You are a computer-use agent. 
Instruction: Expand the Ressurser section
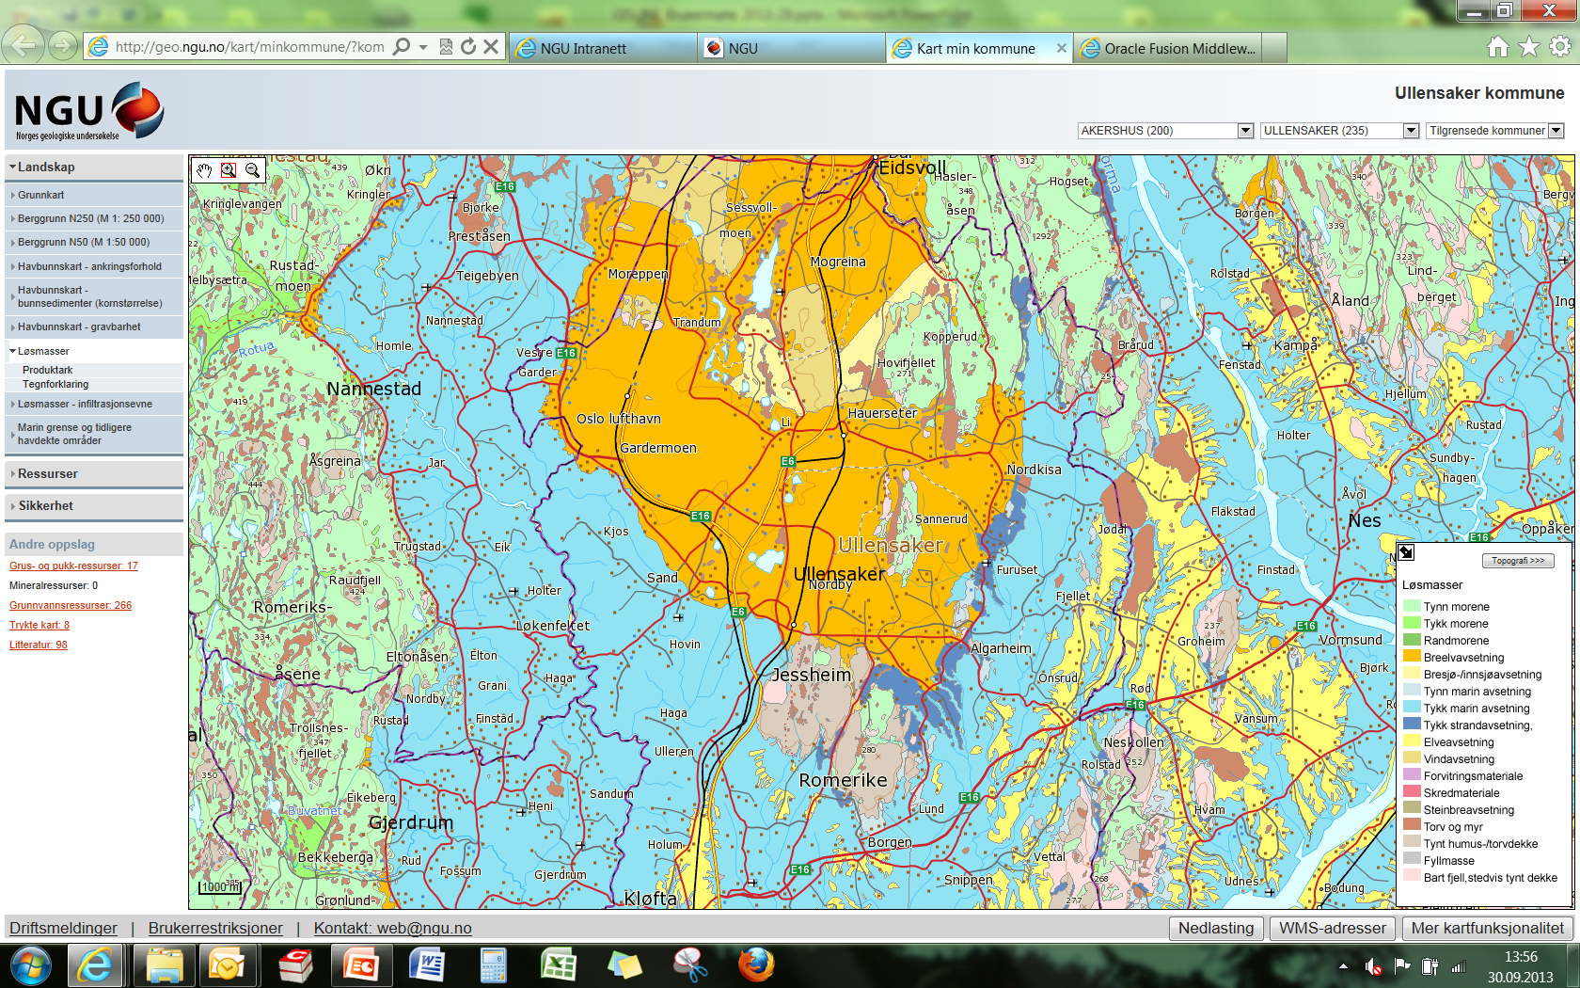(93, 474)
